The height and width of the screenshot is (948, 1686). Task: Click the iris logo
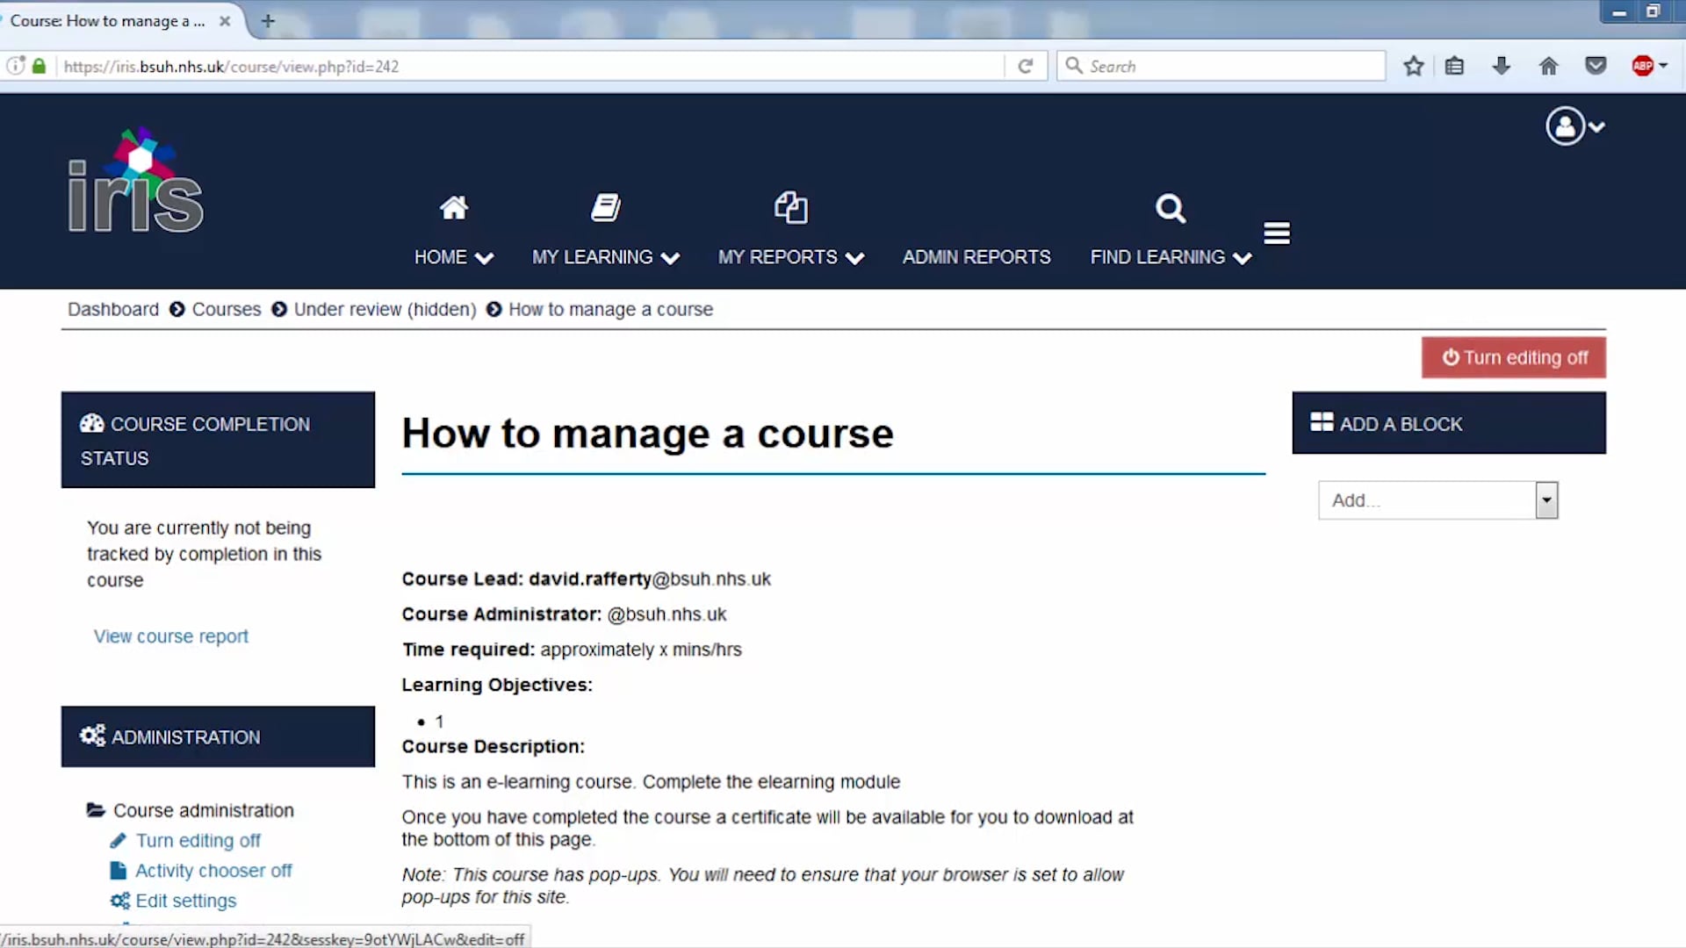(136, 183)
